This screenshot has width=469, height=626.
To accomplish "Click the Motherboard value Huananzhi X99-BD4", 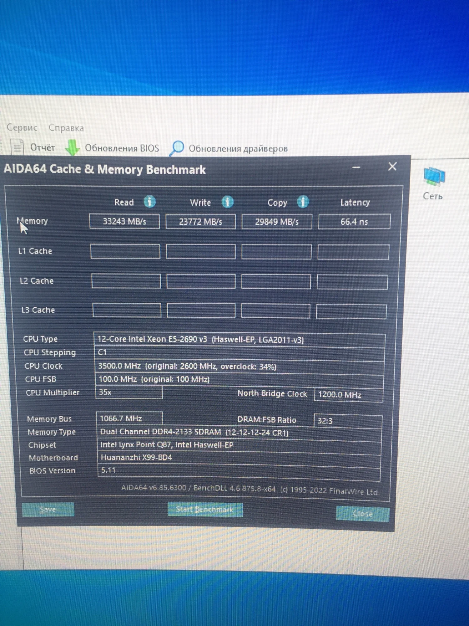I will point(240,459).
